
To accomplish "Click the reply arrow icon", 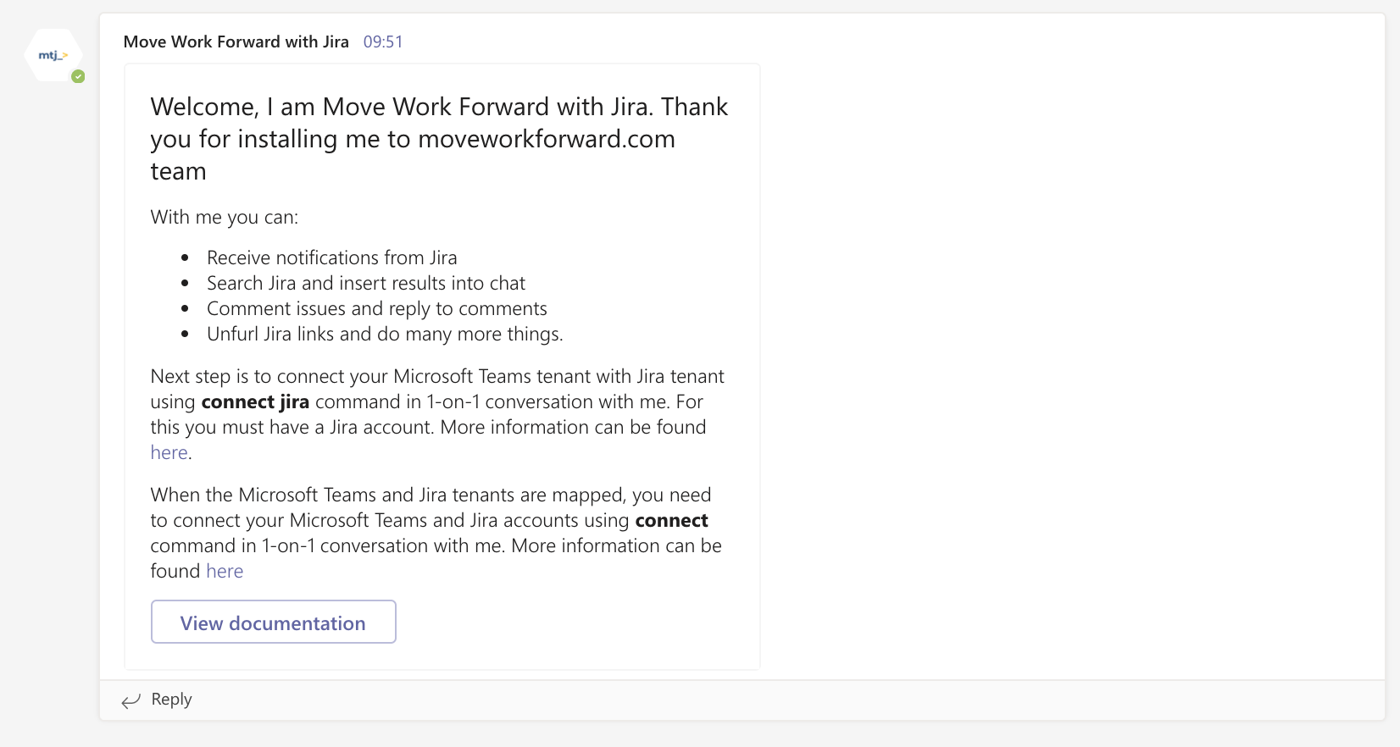I will tap(131, 700).
